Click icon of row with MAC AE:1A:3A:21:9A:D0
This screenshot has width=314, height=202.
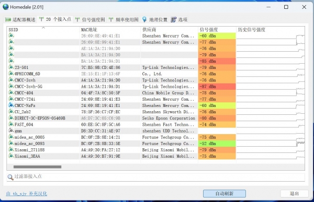[11, 49]
